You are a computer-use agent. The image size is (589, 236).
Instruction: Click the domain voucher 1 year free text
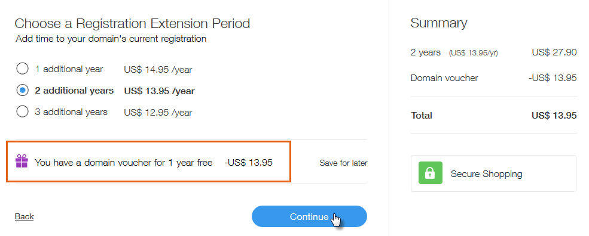tap(124, 163)
